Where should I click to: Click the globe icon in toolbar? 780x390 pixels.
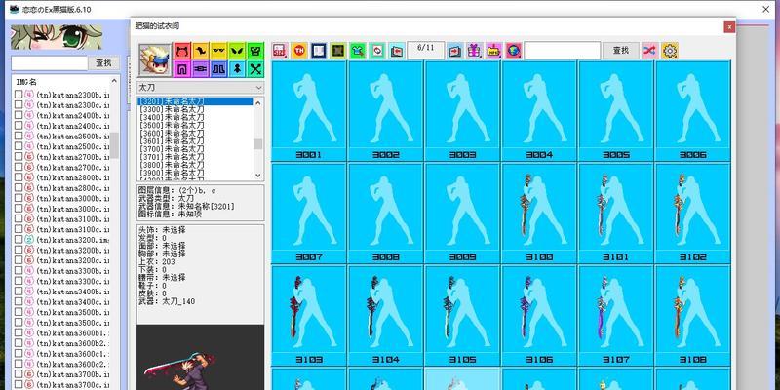point(514,51)
